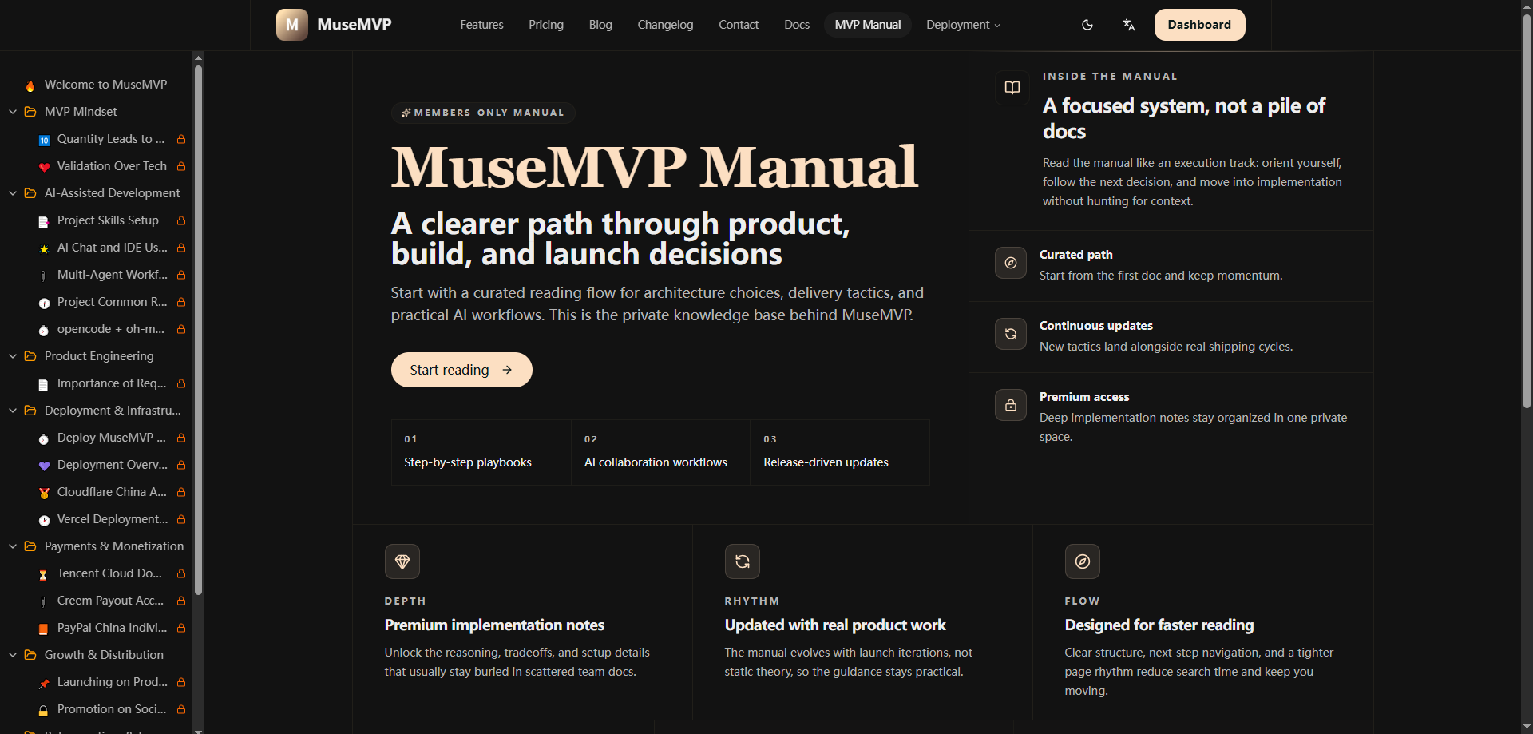Collapse the MVP Mindset section

tap(12, 112)
